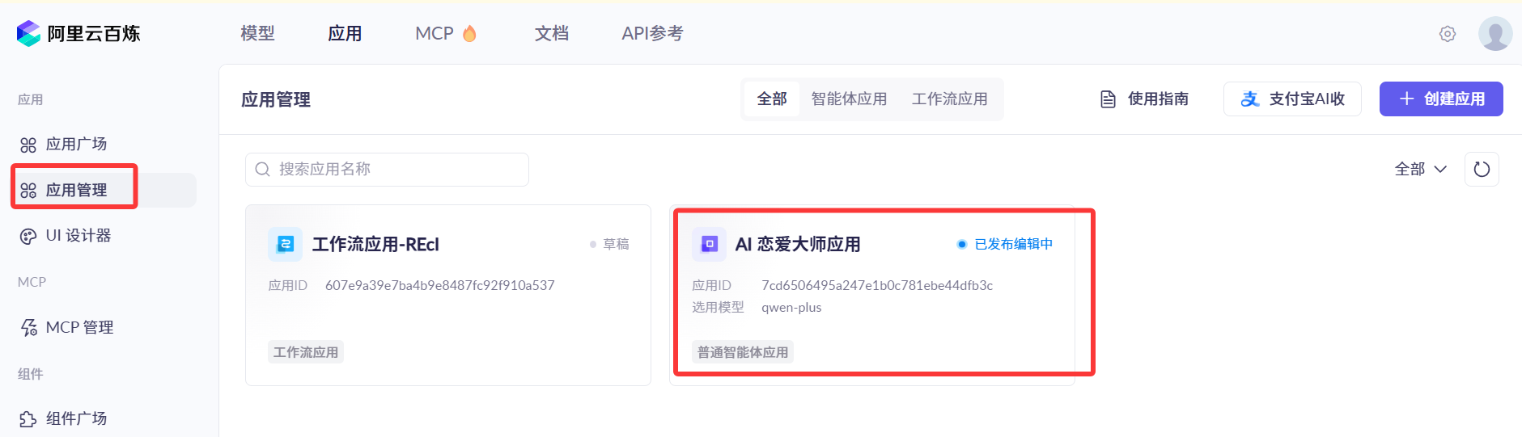
Task: Click the 创建应用 button
Action: point(1441,99)
